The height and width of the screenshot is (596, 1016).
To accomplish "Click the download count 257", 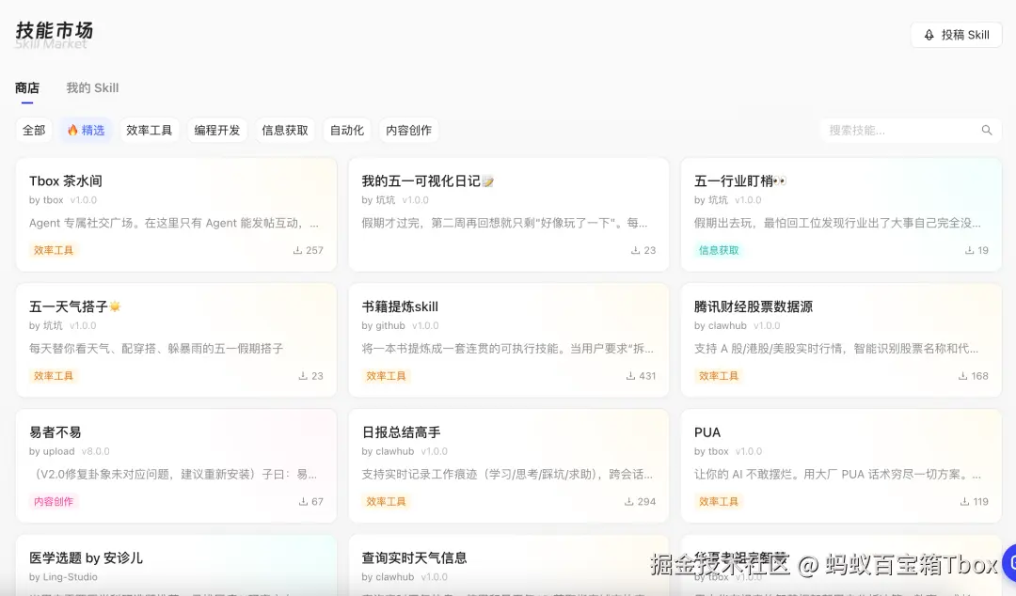I will (x=314, y=250).
